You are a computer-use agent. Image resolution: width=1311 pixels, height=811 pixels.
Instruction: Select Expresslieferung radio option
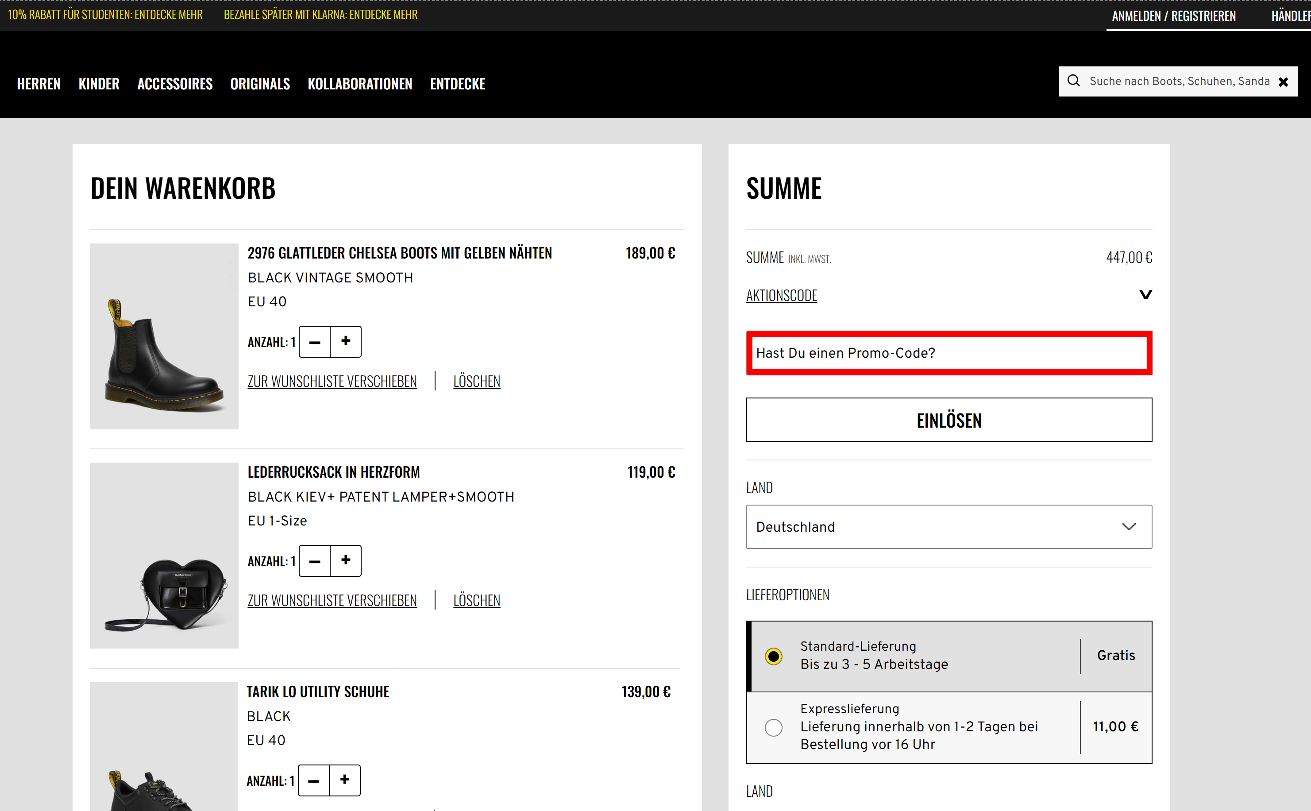pos(773,727)
